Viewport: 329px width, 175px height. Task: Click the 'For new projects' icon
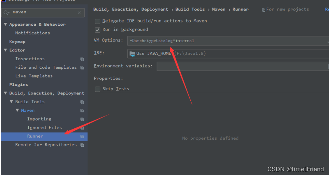coord(263,10)
